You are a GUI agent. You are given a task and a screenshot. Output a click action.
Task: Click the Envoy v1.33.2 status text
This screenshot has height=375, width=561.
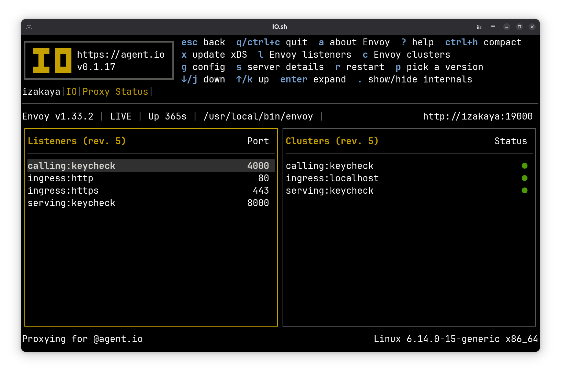(58, 116)
